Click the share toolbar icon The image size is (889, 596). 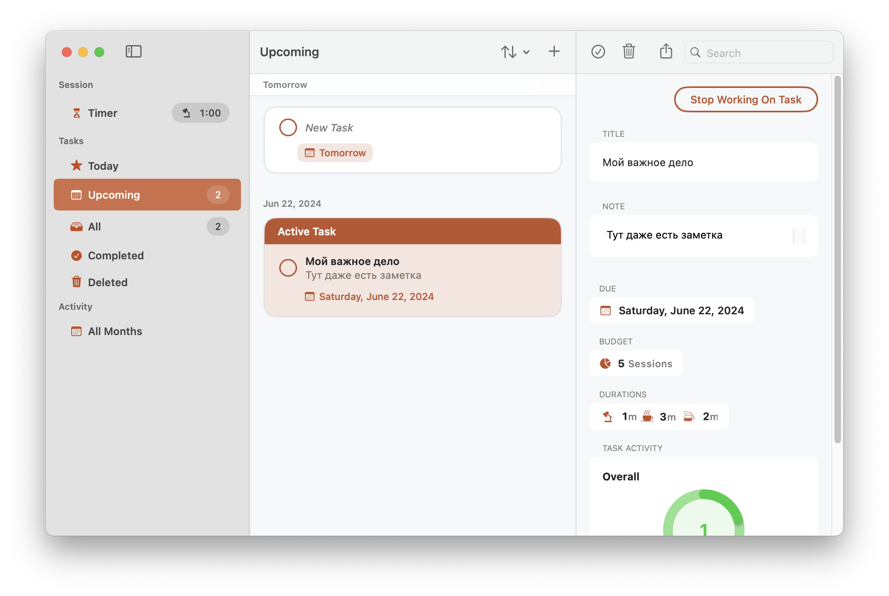coord(666,52)
